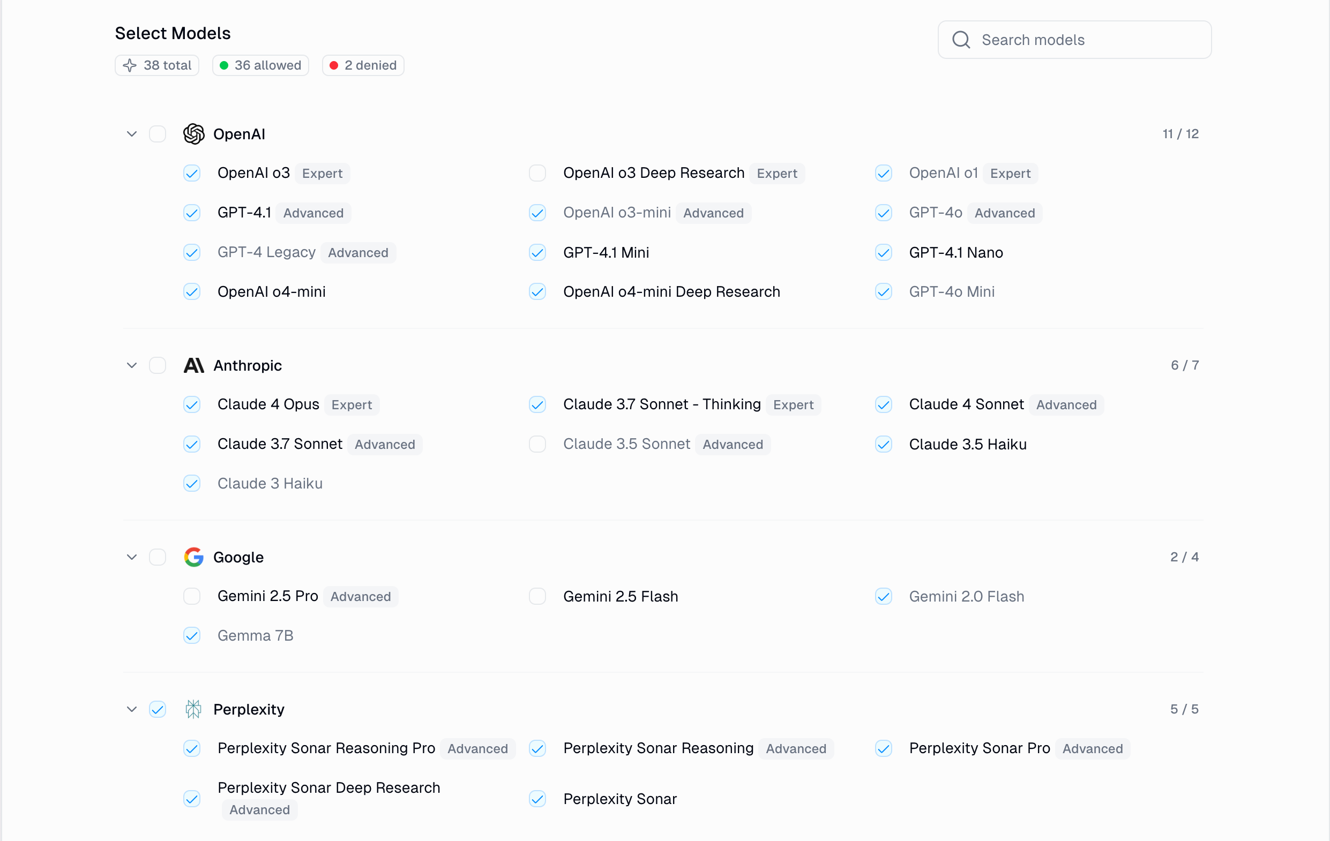Uncheck Claude 4 Sonnet model
Viewport: 1330px width, 841px height.
884,405
